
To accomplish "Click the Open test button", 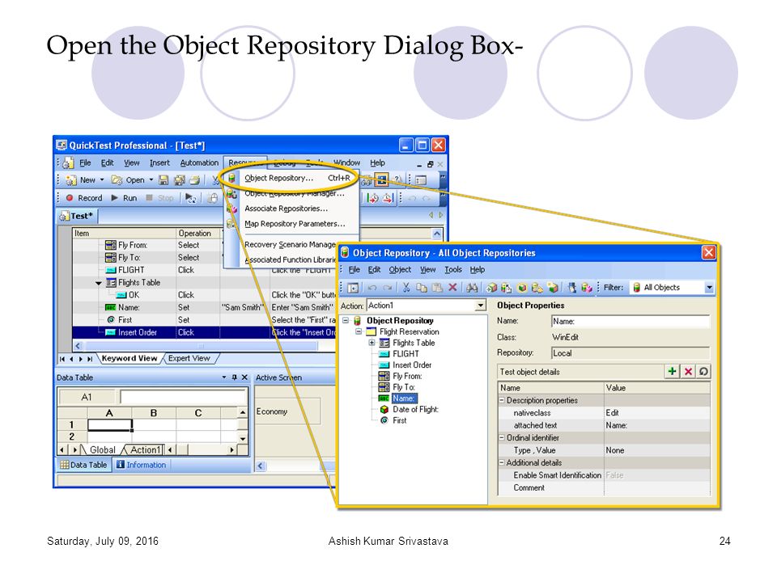I will coord(128,180).
